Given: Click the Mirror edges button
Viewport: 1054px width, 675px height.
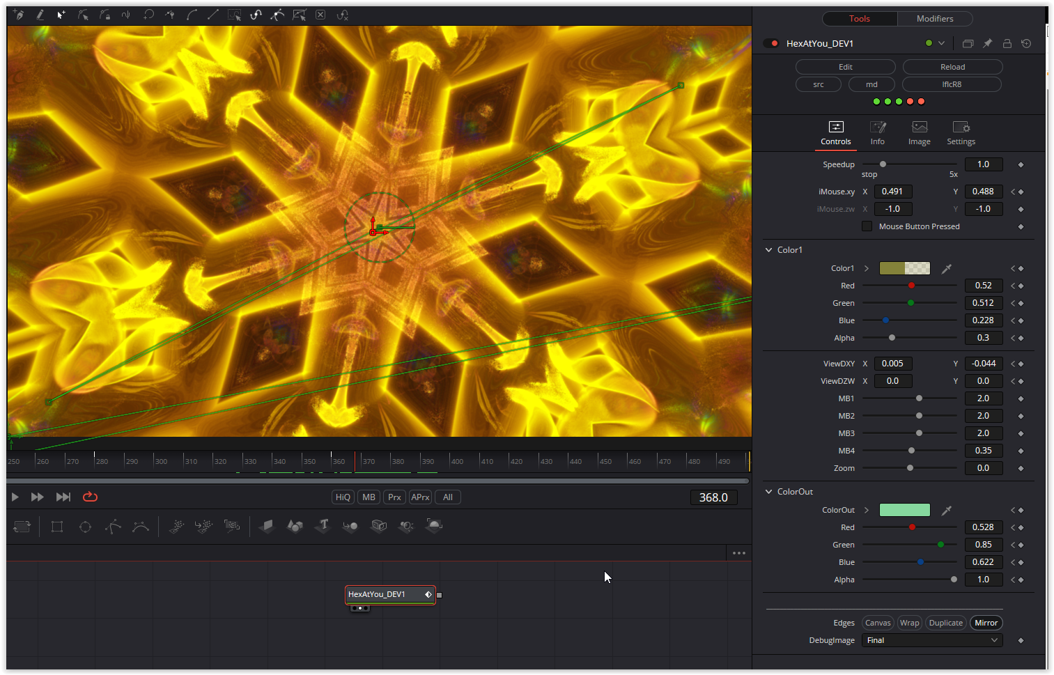Looking at the screenshot, I should 986,623.
